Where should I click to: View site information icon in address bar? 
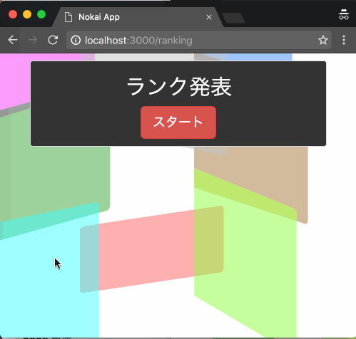pos(76,40)
